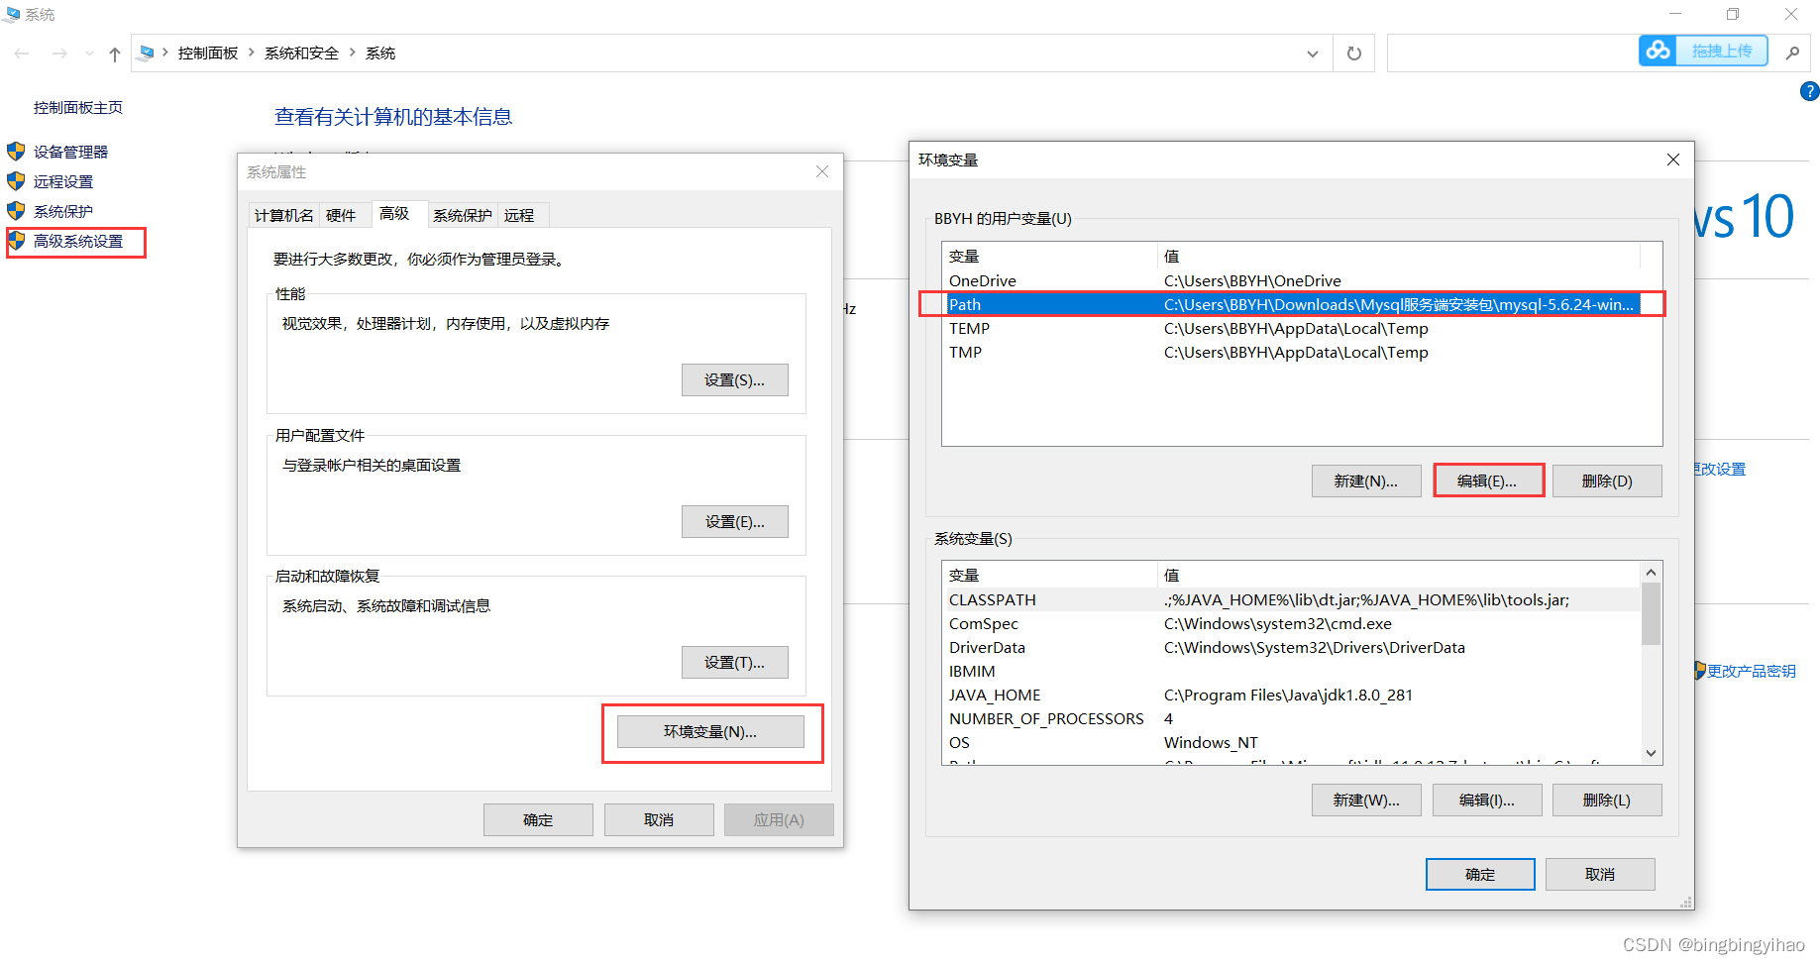This screenshot has width=1820, height=964.
Task: Click 取消 in 系统属性 dialog
Action: pos(659,820)
